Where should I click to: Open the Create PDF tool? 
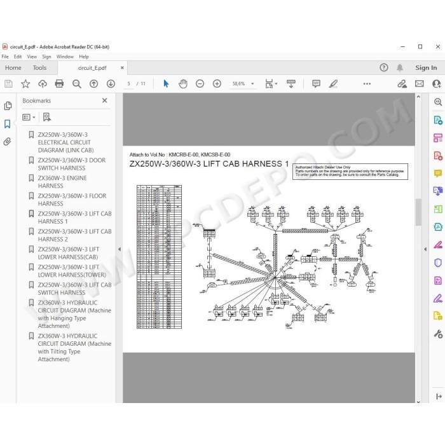tap(438, 156)
